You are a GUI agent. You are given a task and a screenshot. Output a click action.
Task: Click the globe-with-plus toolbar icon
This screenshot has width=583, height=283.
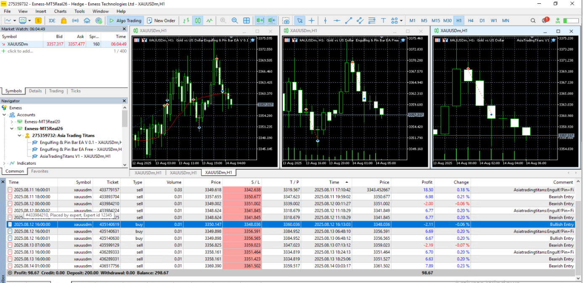99,20
